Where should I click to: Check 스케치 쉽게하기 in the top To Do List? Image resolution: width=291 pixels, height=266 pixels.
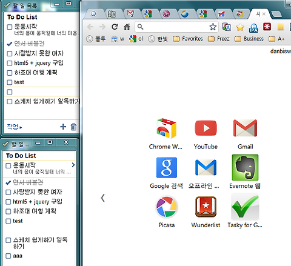point(10,101)
